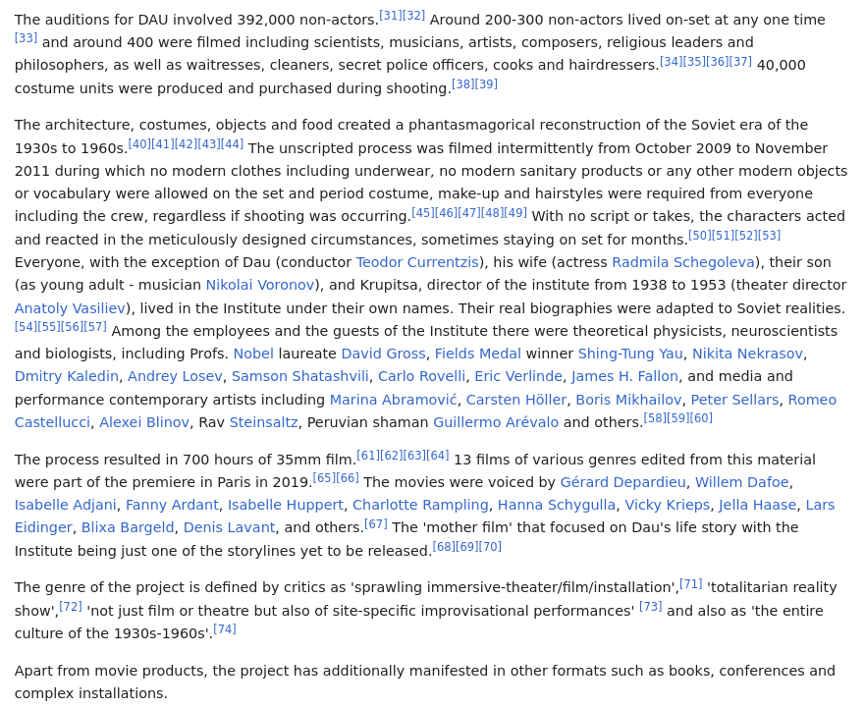Open the Willem Dafoe link
Viewport: 865px width, 708px height.
742,482
